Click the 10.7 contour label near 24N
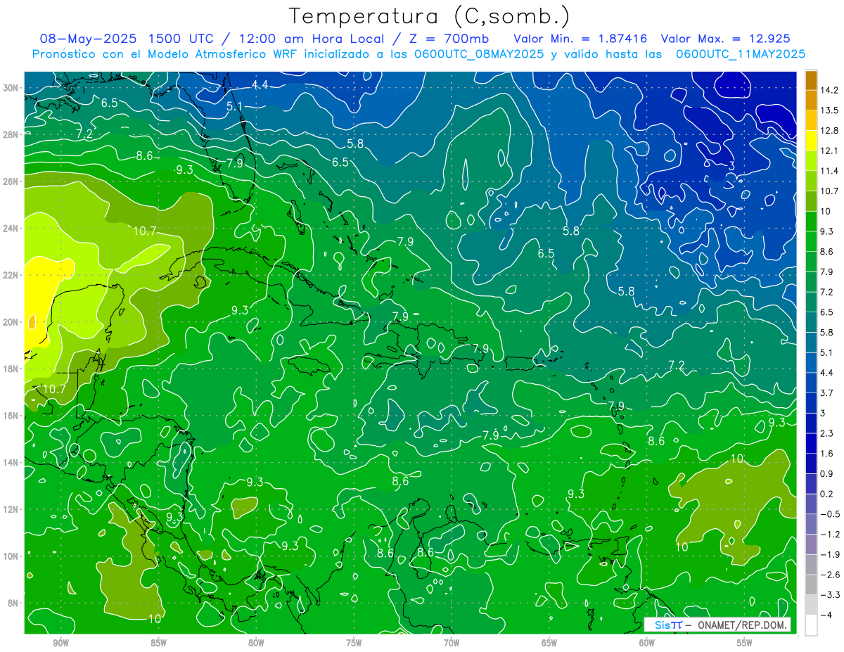 coord(144,230)
